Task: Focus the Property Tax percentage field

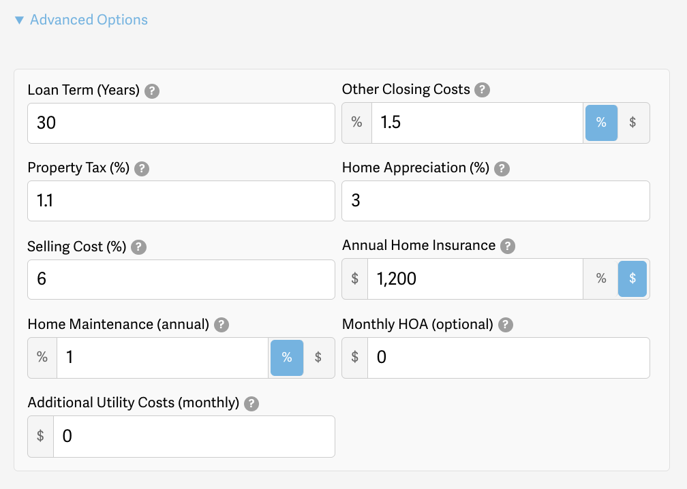Action: (x=181, y=201)
